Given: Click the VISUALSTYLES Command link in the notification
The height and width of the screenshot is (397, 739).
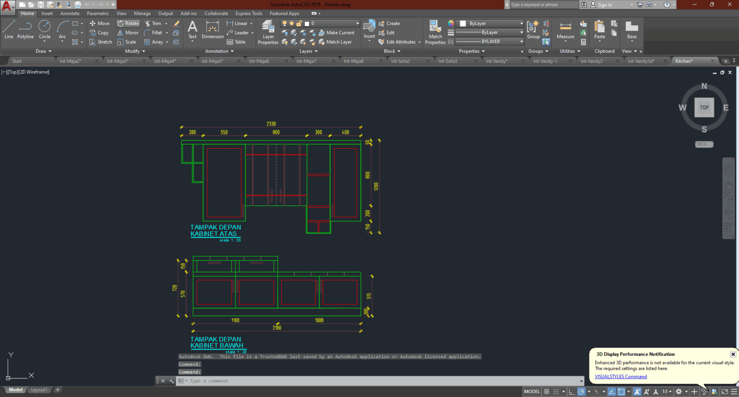Looking at the screenshot, I should click(x=621, y=376).
